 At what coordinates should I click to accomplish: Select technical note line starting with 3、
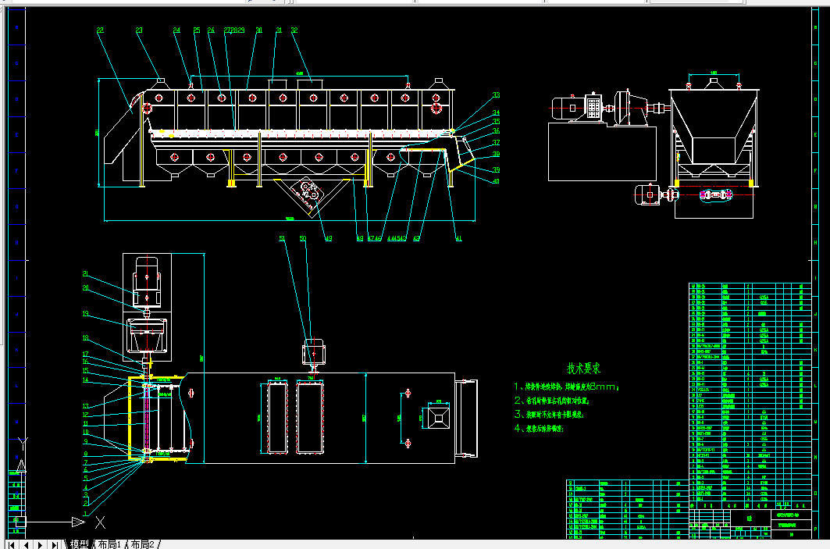click(549, 415)
